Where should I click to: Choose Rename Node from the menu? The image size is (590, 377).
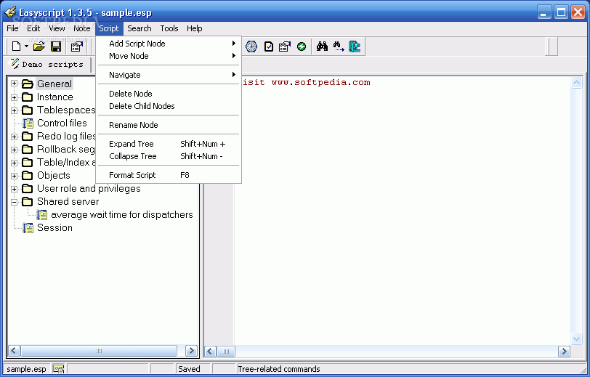coord(169,125)
